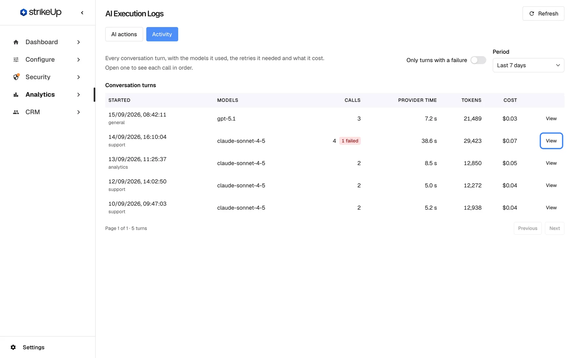The height and width of the screenshot is (358, 574).
Task: Expand the Configure menu chevron
Action: pos(78,60)
